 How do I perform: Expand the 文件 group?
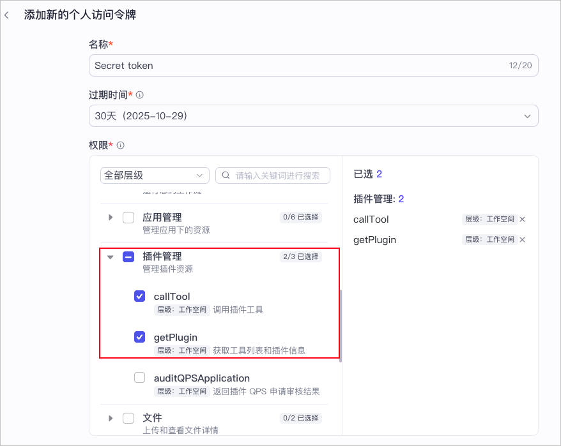click(x=111, y=418)
